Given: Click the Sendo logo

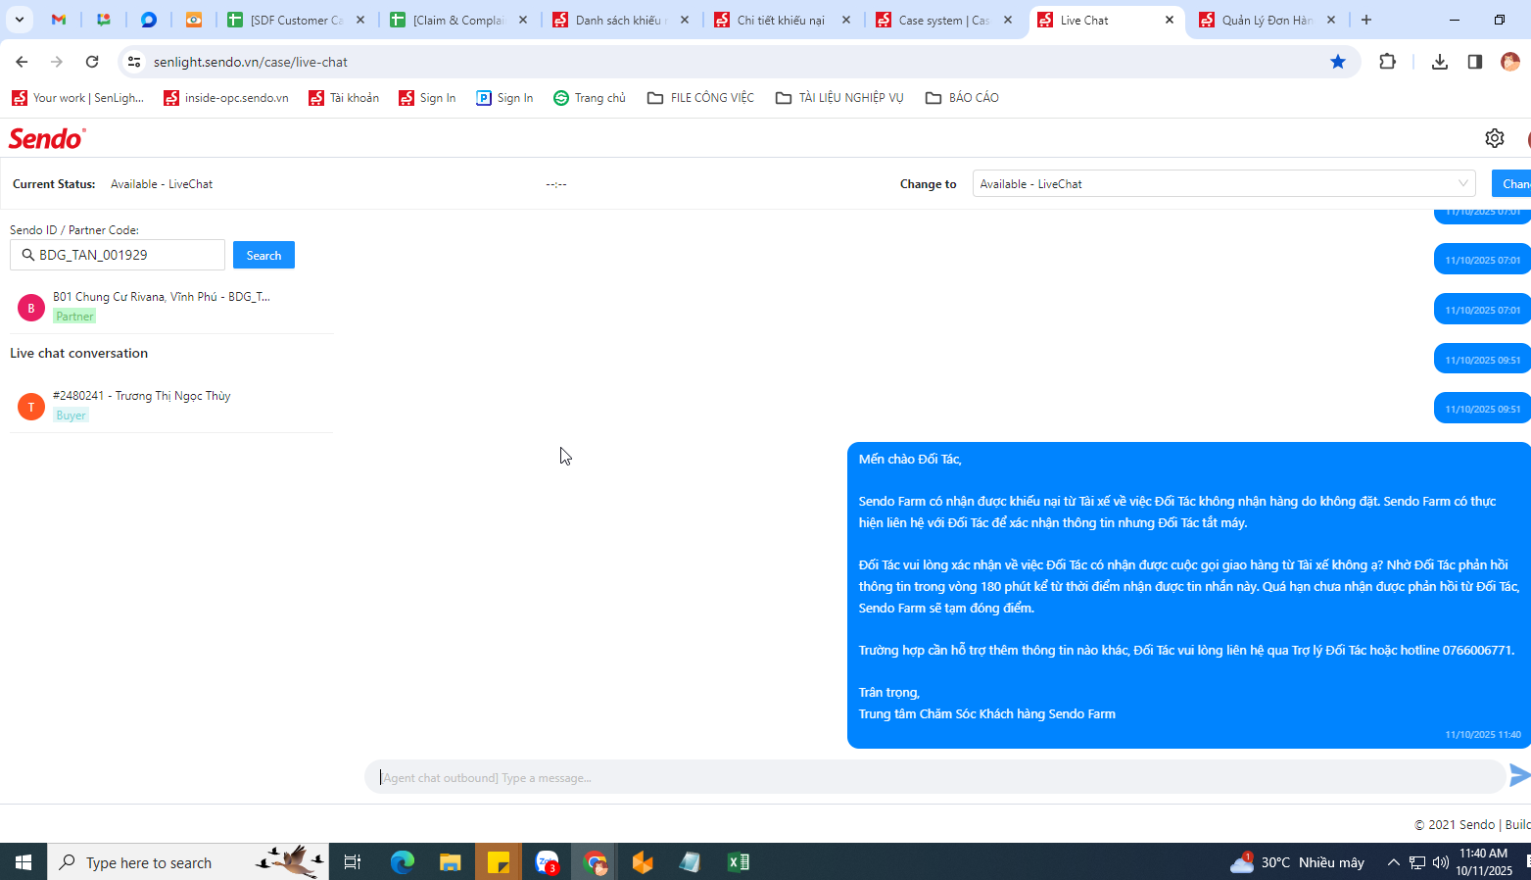Looking at the screenshot, I should [47, 138].
